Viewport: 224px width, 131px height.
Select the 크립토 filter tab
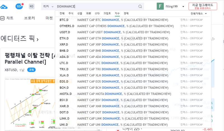point(107,13)
